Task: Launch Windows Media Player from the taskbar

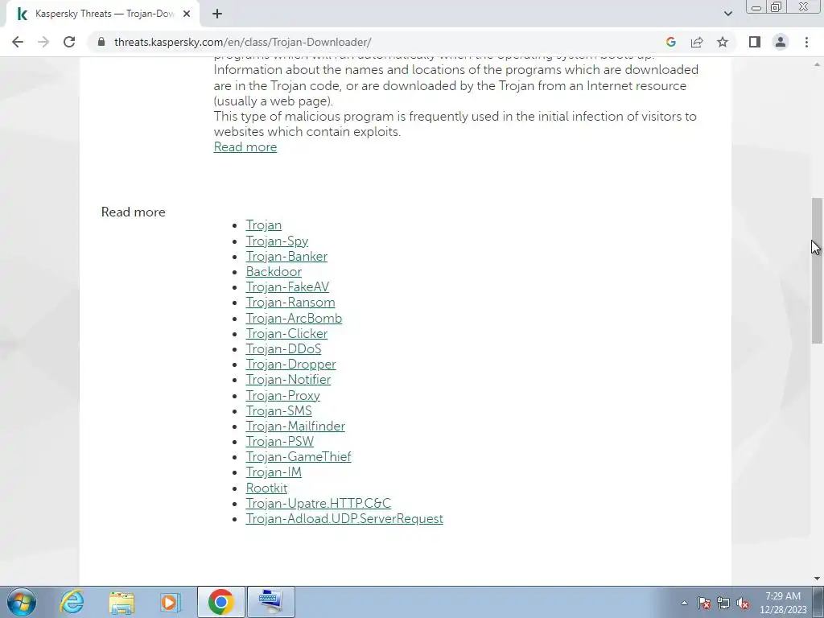Action: click(x=170, y=602)
